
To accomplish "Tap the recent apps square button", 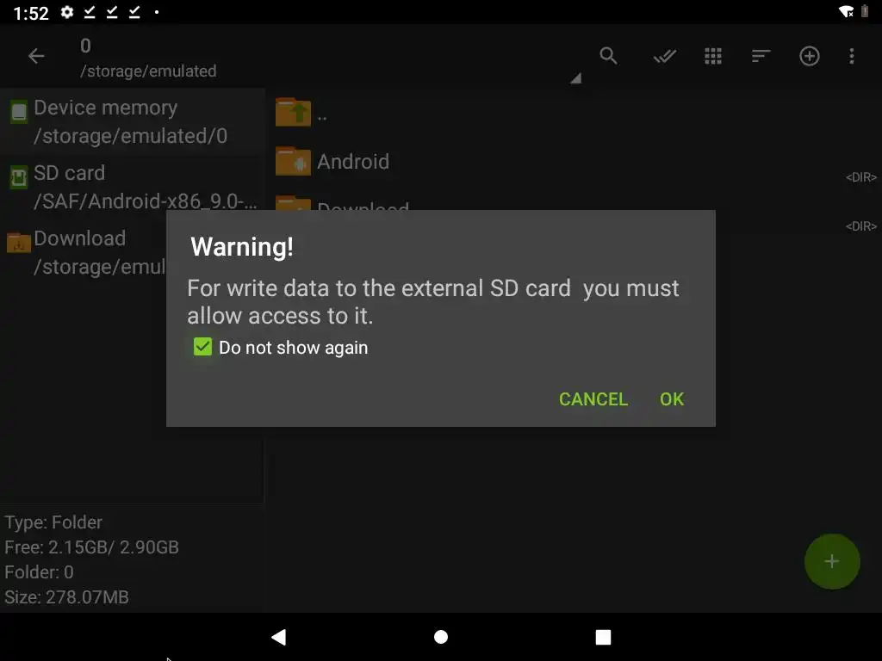I will click(x=603, y=637).
